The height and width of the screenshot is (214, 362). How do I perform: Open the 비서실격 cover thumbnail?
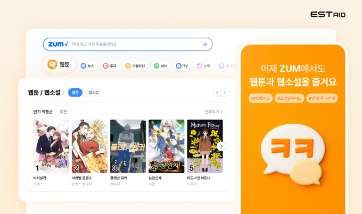tap(51, 146)
